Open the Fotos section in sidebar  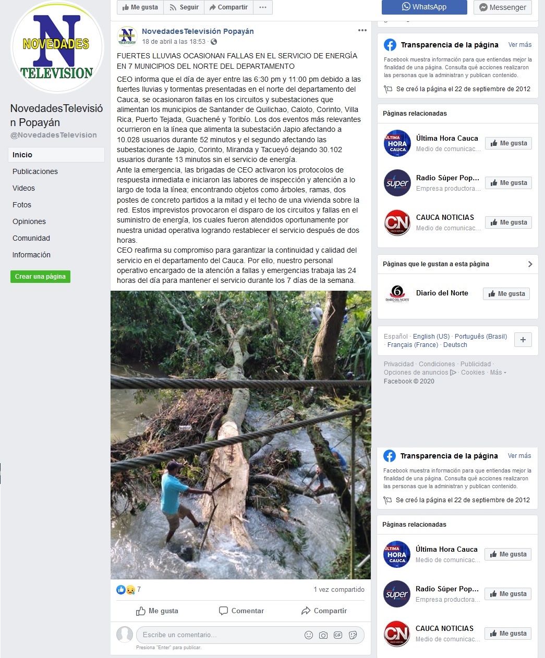click(22, 205)
